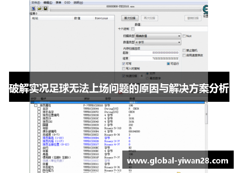Open the 编辑(E) menu
238x173 pixels.
[x=48, y=2]
